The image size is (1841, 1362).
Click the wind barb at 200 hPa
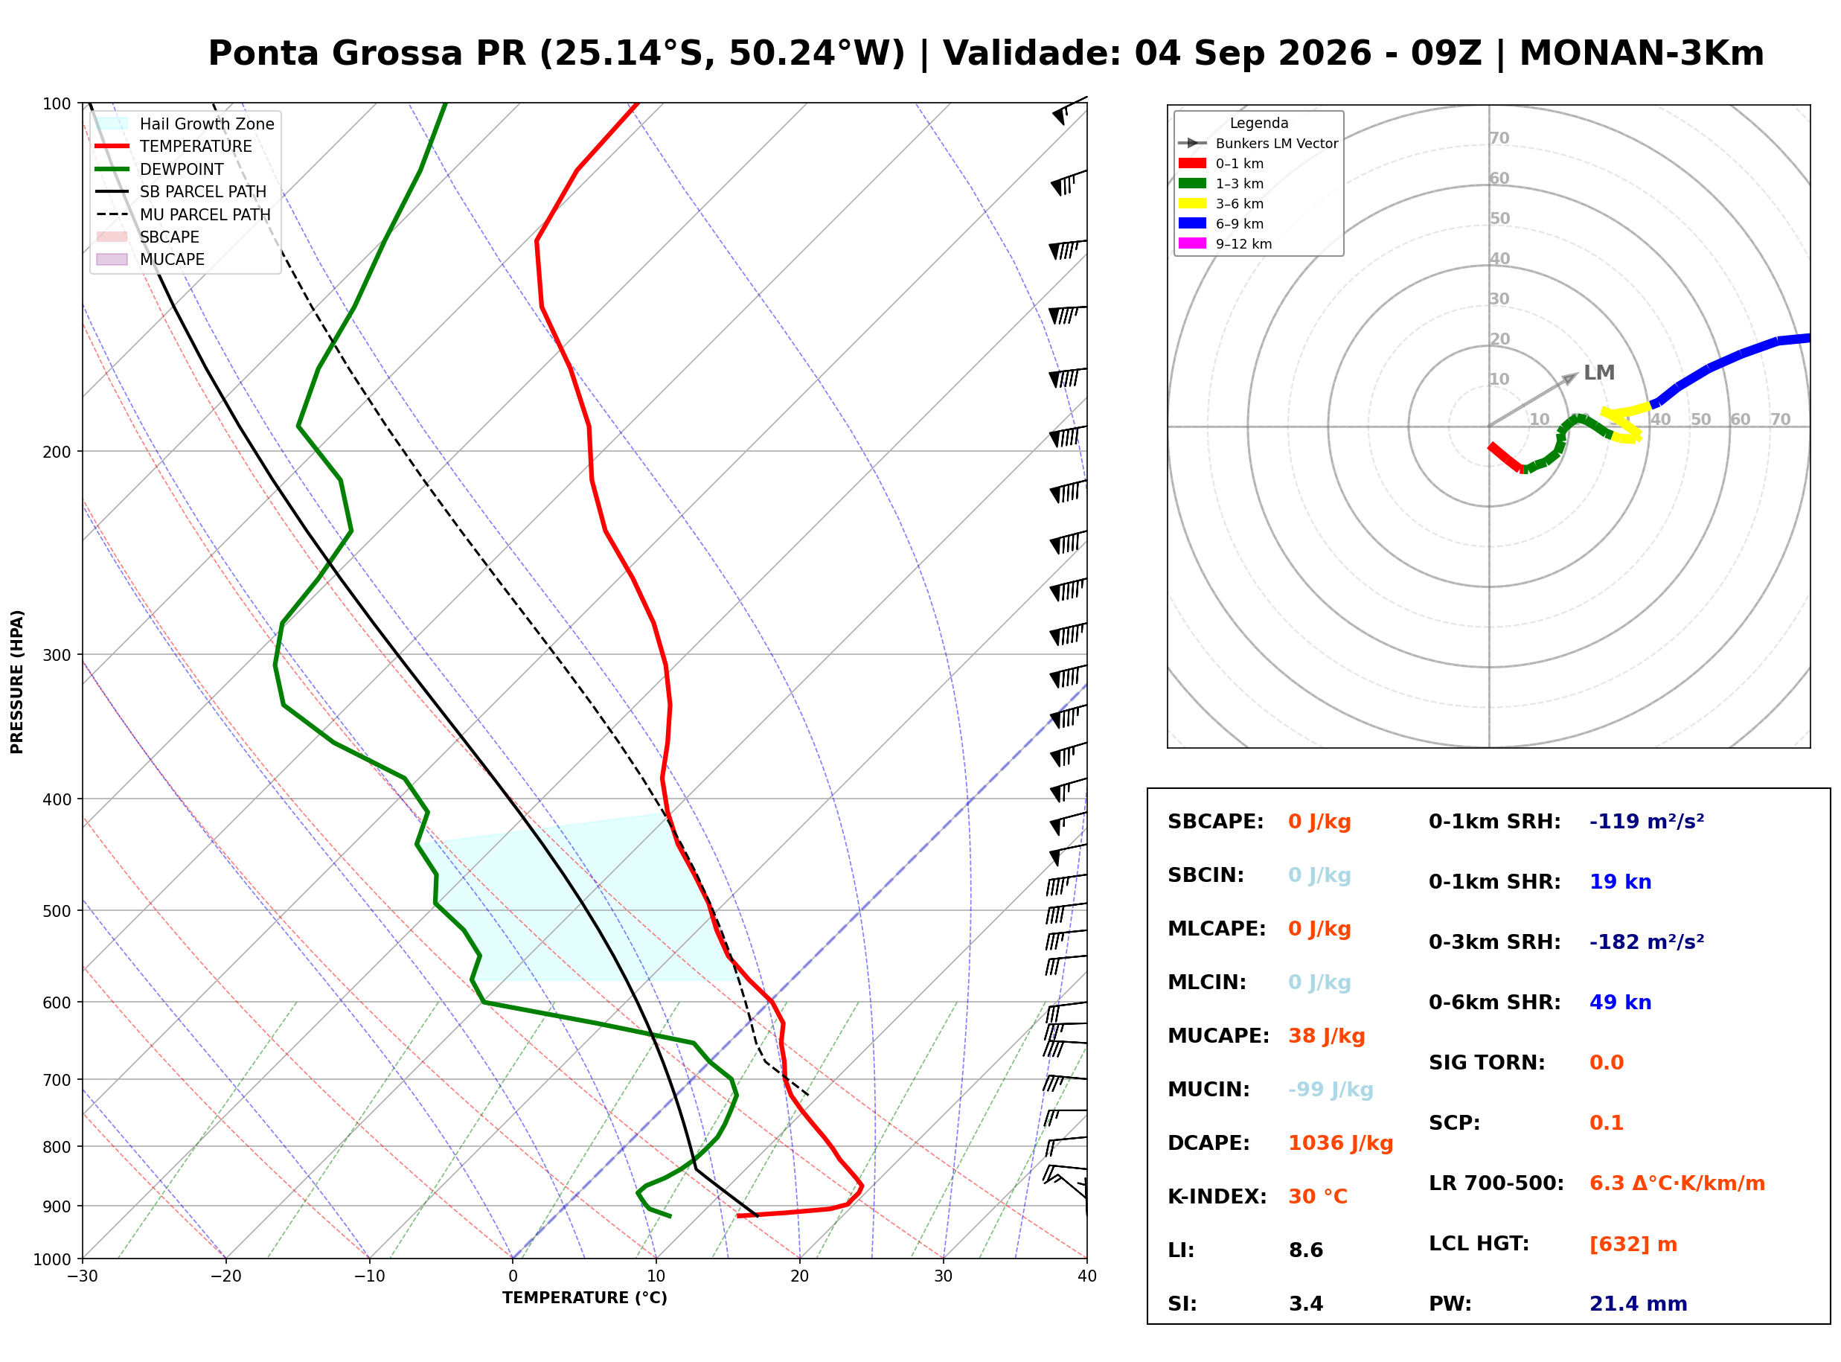point(1068,435)
